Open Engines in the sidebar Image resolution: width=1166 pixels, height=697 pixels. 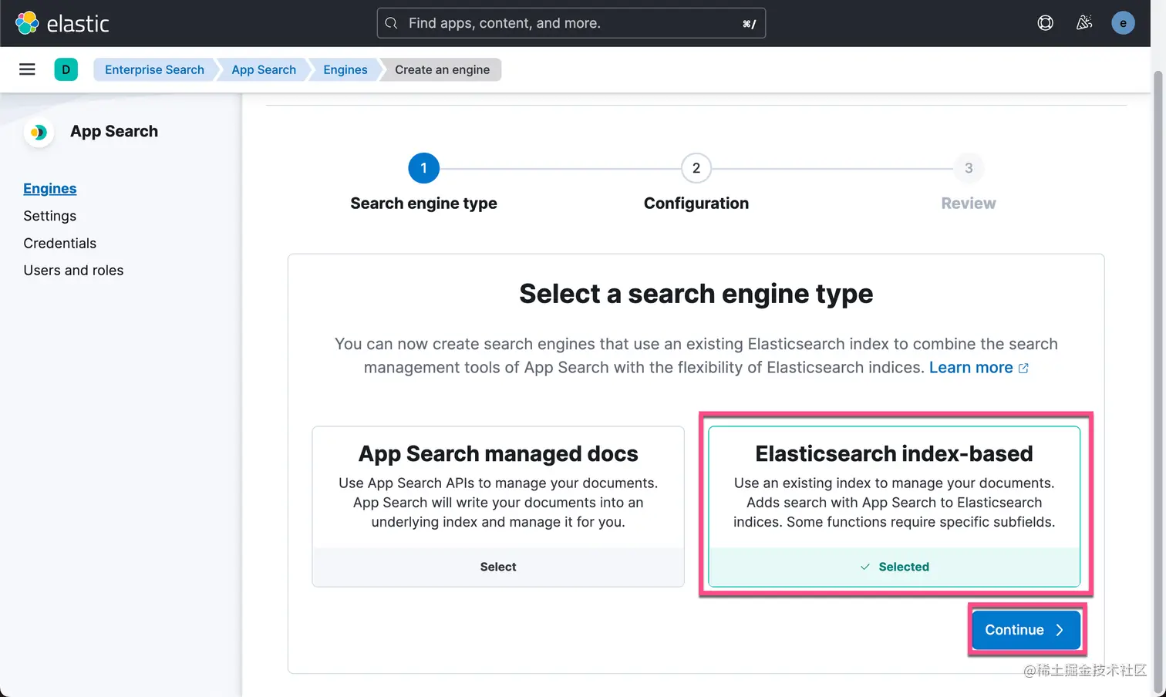50,189
